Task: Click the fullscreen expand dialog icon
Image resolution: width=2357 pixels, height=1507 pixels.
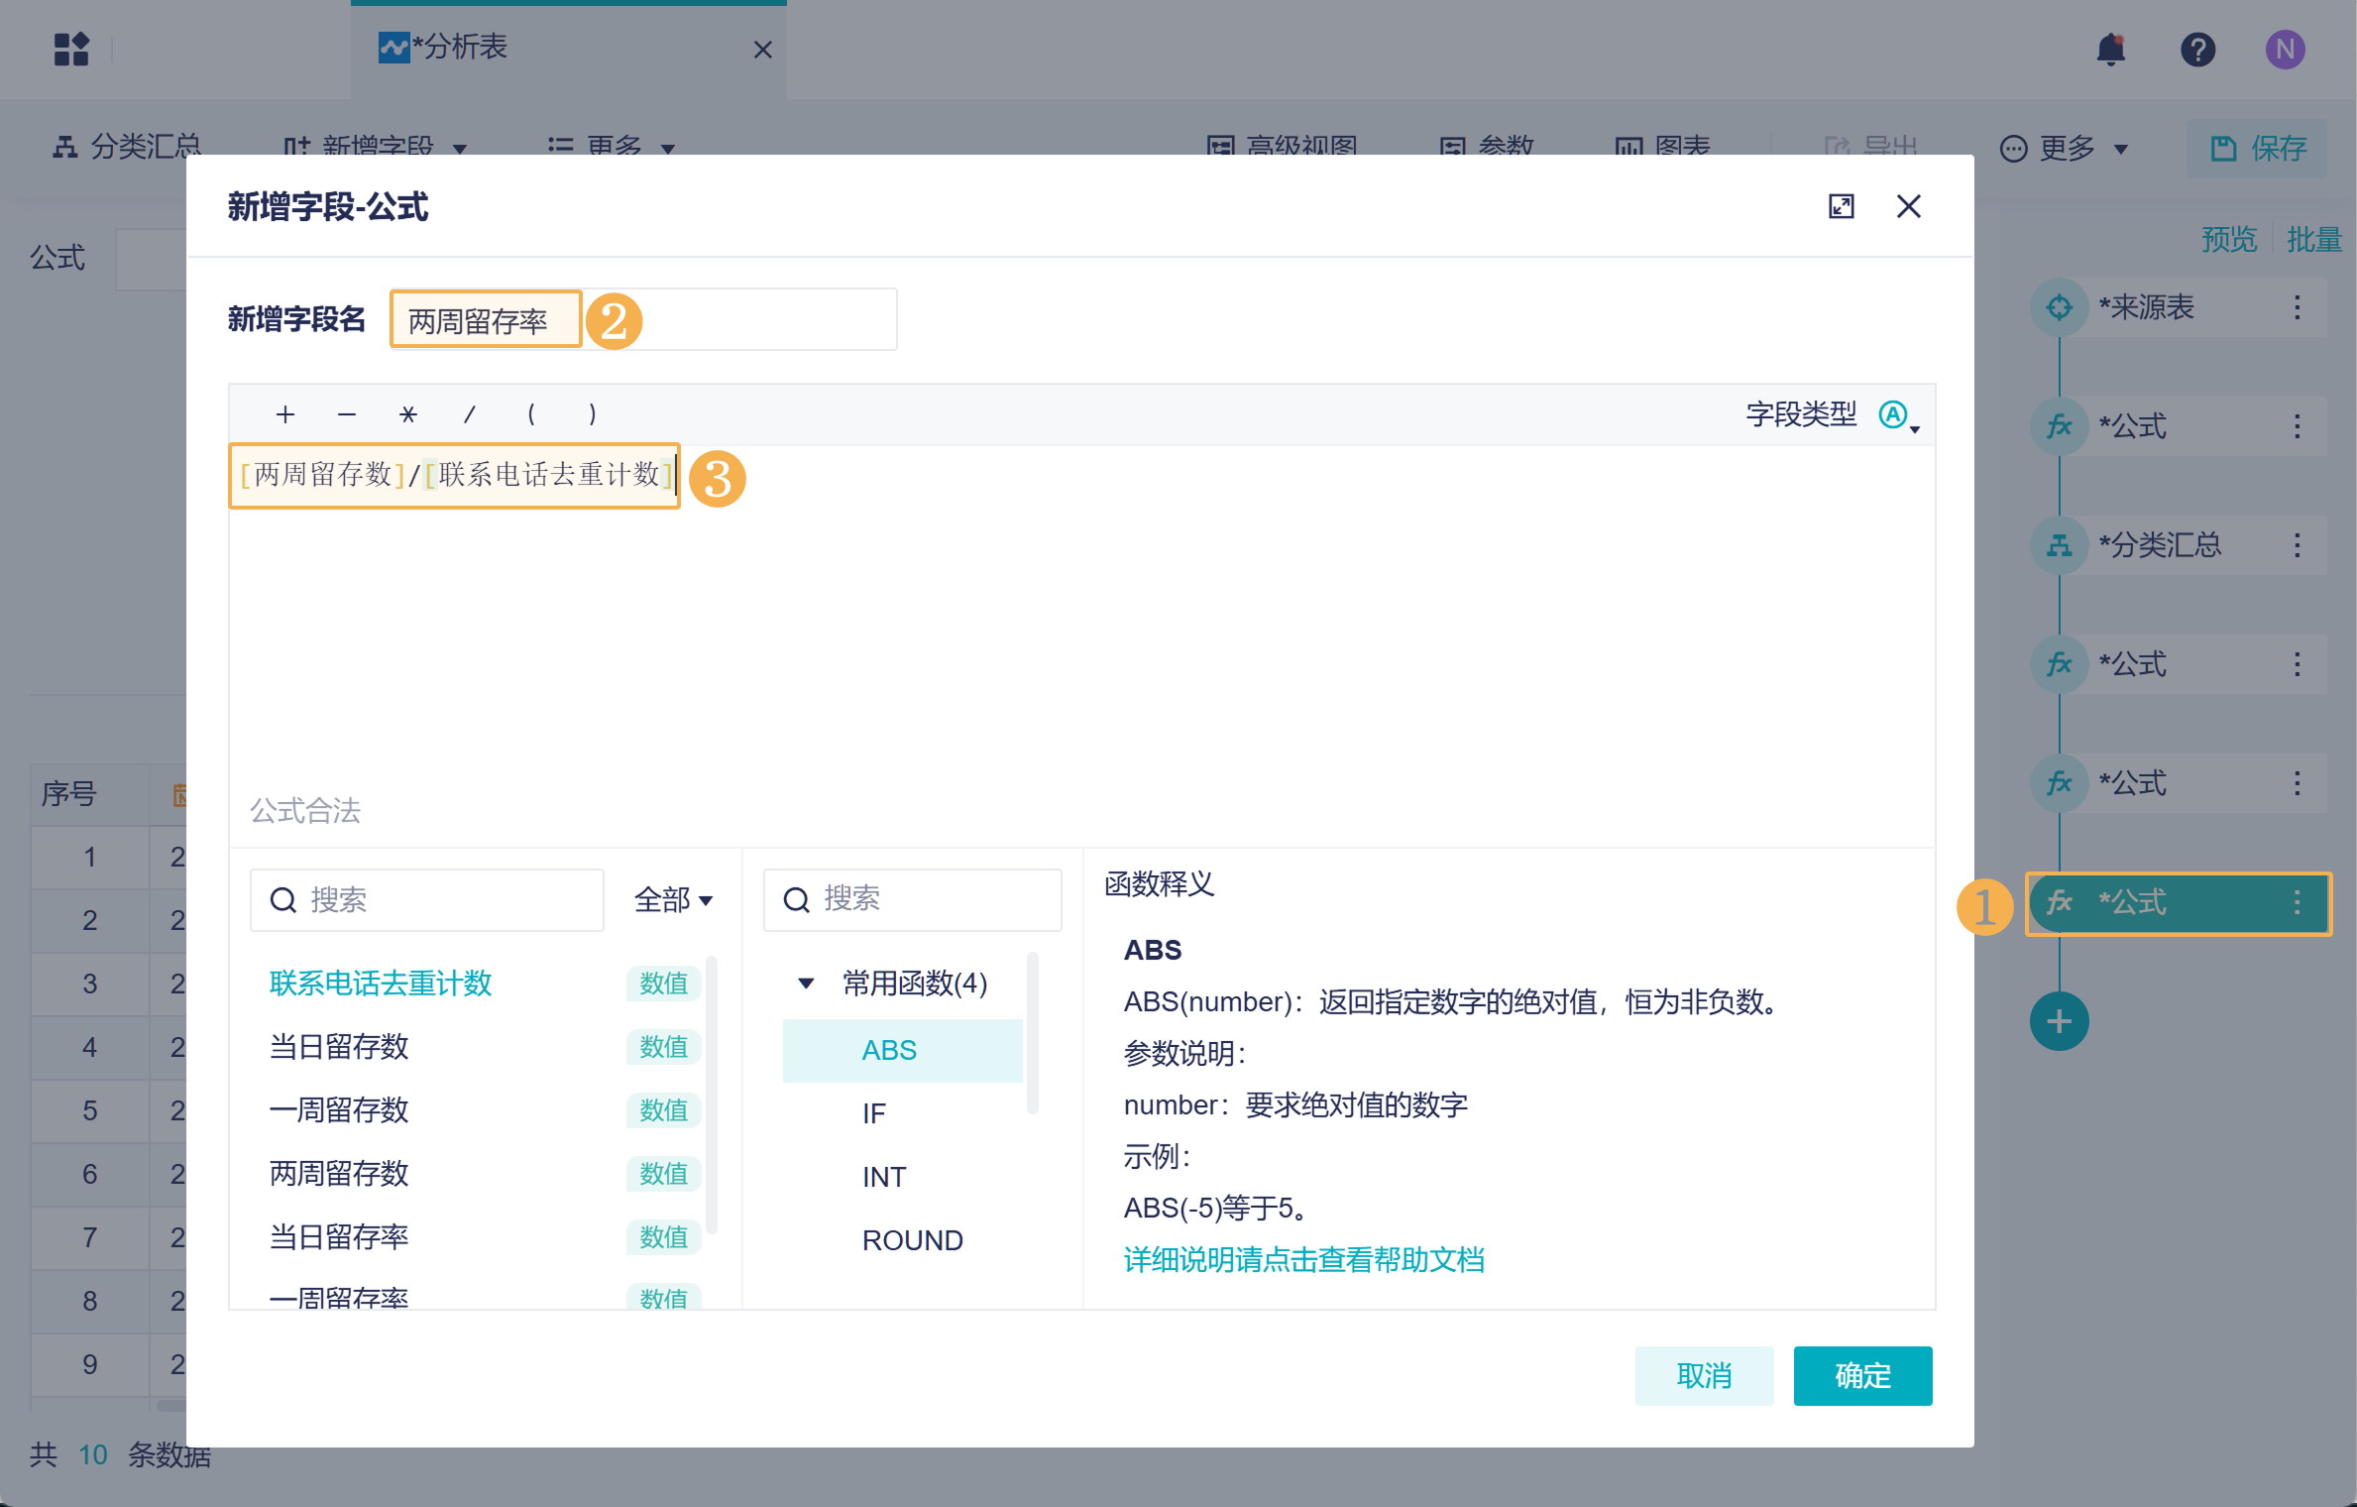Action: pyautogui.click(x=1841, y=206)
